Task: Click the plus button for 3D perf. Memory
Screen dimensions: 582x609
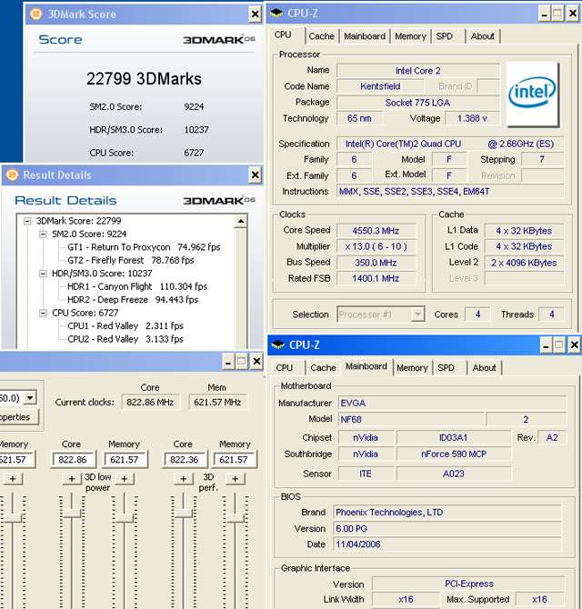Action: tap(235, 479)
